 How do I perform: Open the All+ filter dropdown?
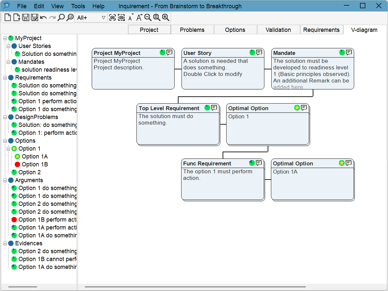[x=91, y=17]
